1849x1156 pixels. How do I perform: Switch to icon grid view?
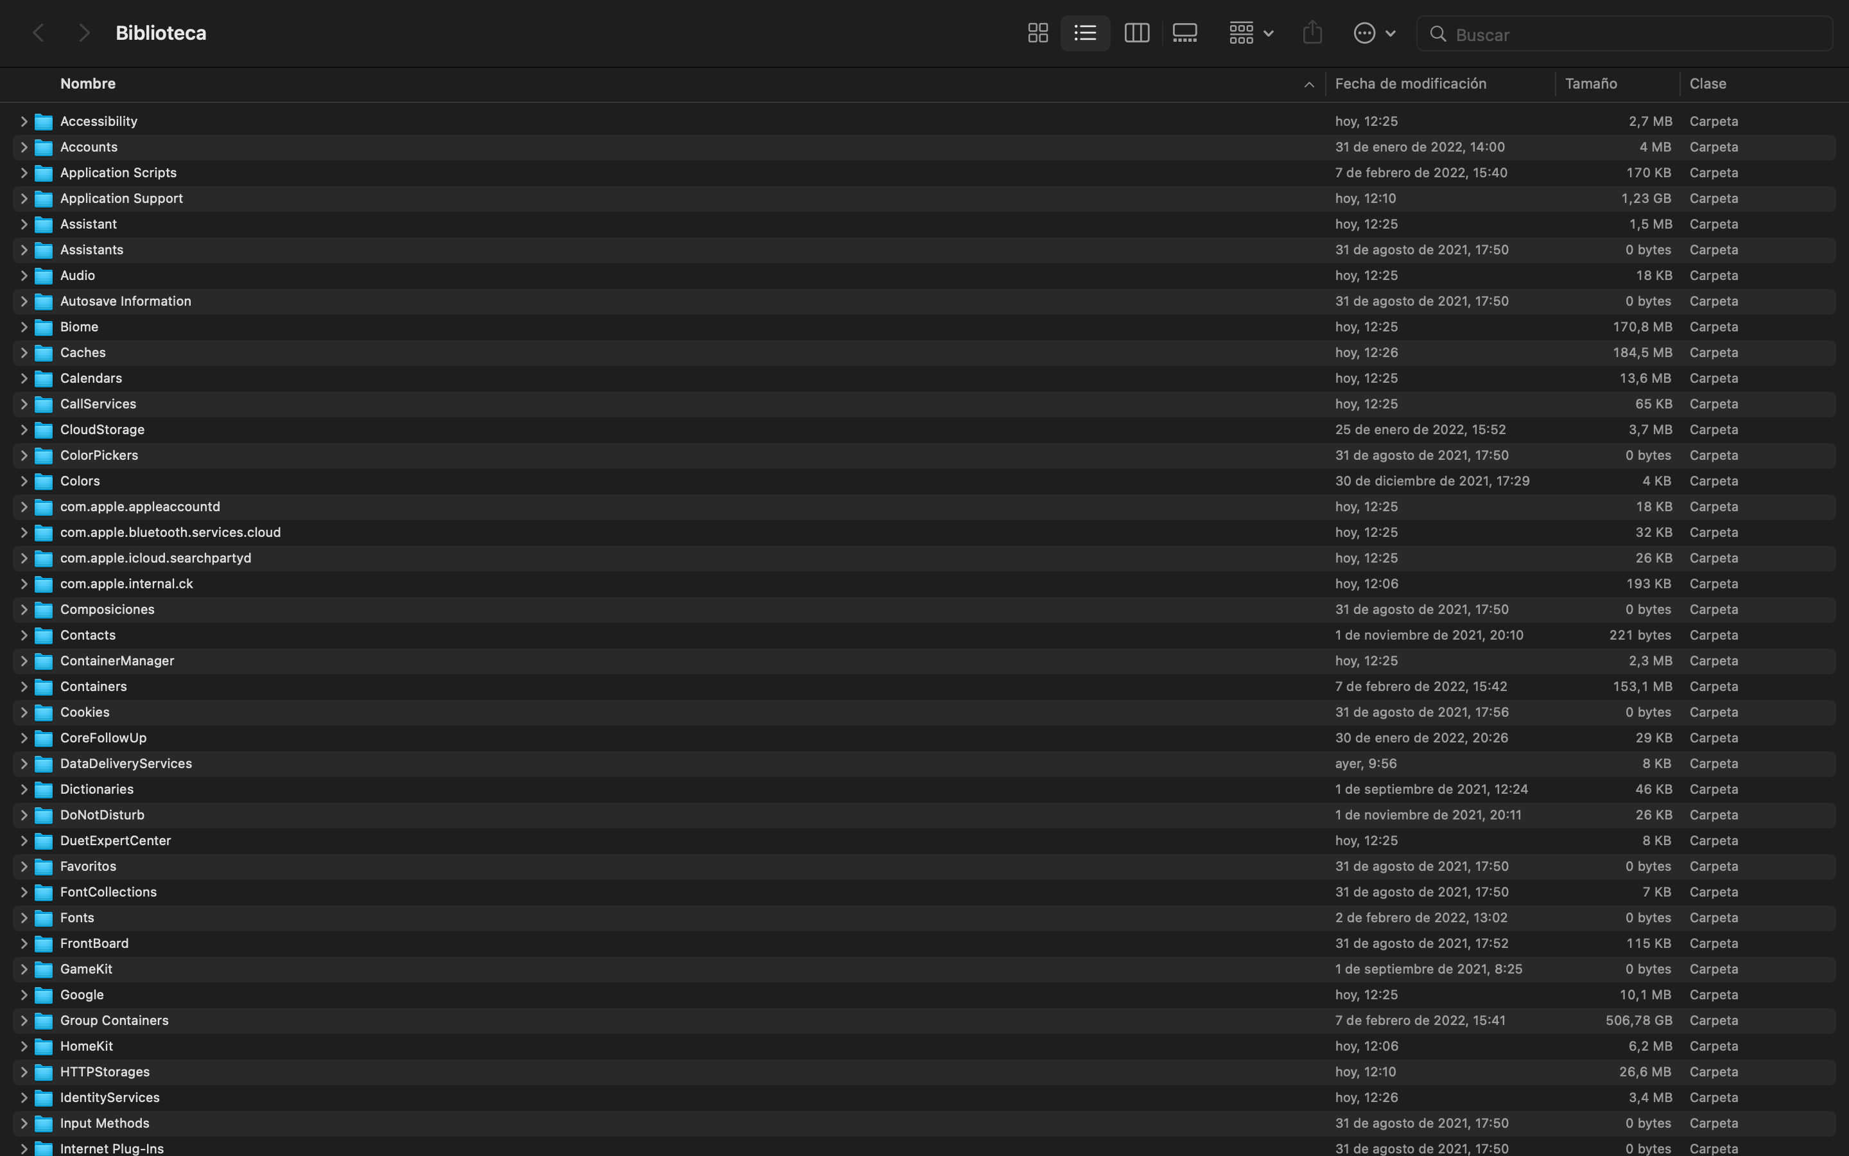pos(1037,33)
